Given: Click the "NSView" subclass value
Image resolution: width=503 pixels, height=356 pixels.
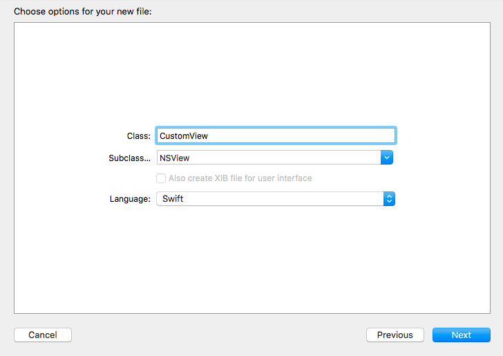Looking at the screenshot, I should [x=175, y=158].
